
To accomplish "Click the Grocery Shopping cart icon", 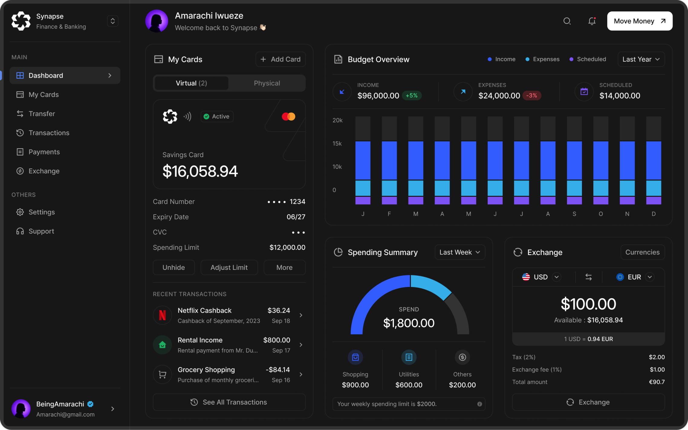I will point(162,374).
